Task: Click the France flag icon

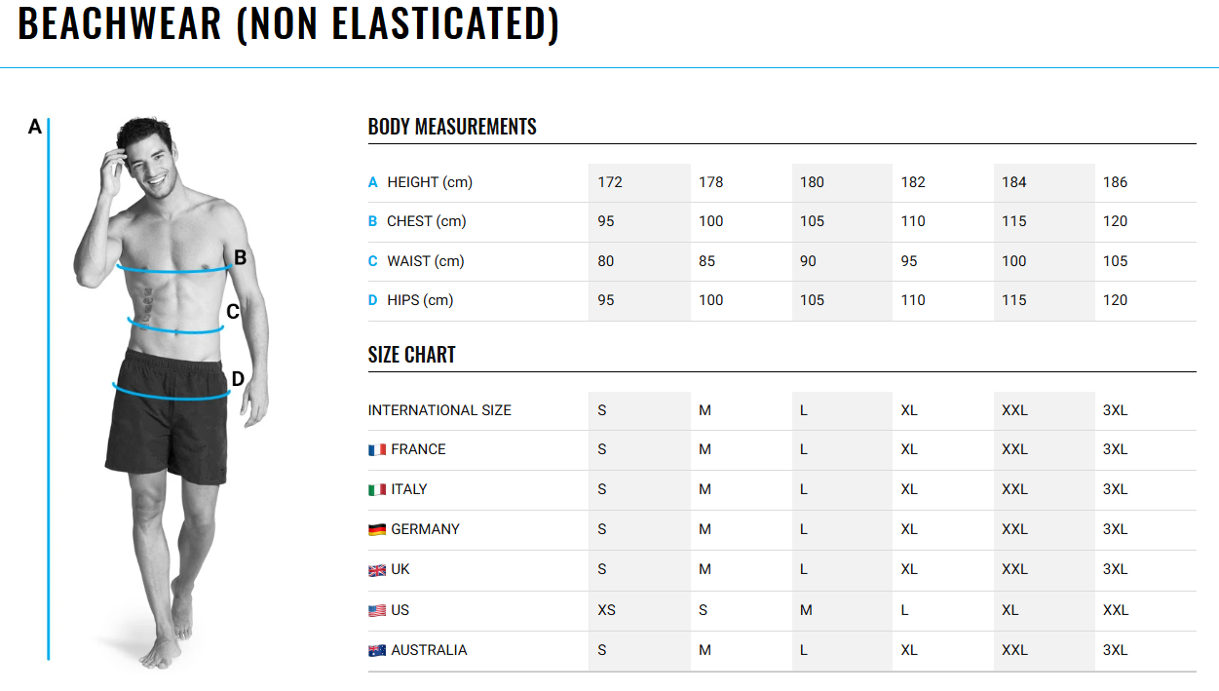Action: tap(377, 450)
